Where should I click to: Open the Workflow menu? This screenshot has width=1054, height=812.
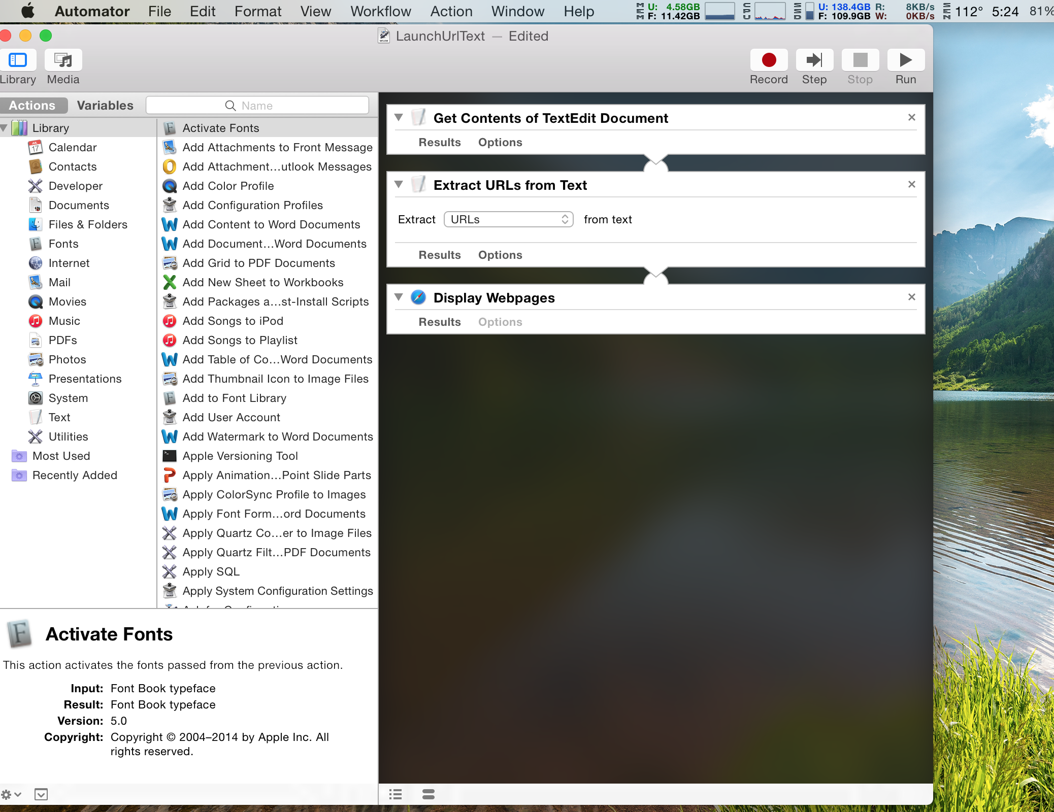(x=381, y=11)
